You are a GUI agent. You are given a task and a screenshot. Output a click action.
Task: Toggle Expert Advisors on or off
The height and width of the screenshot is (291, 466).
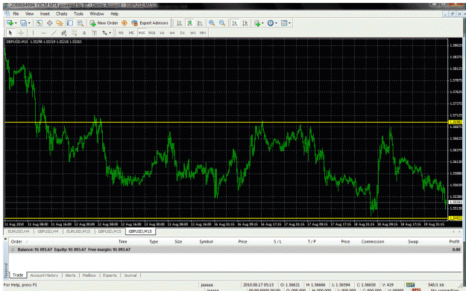(x=150, y=23)
